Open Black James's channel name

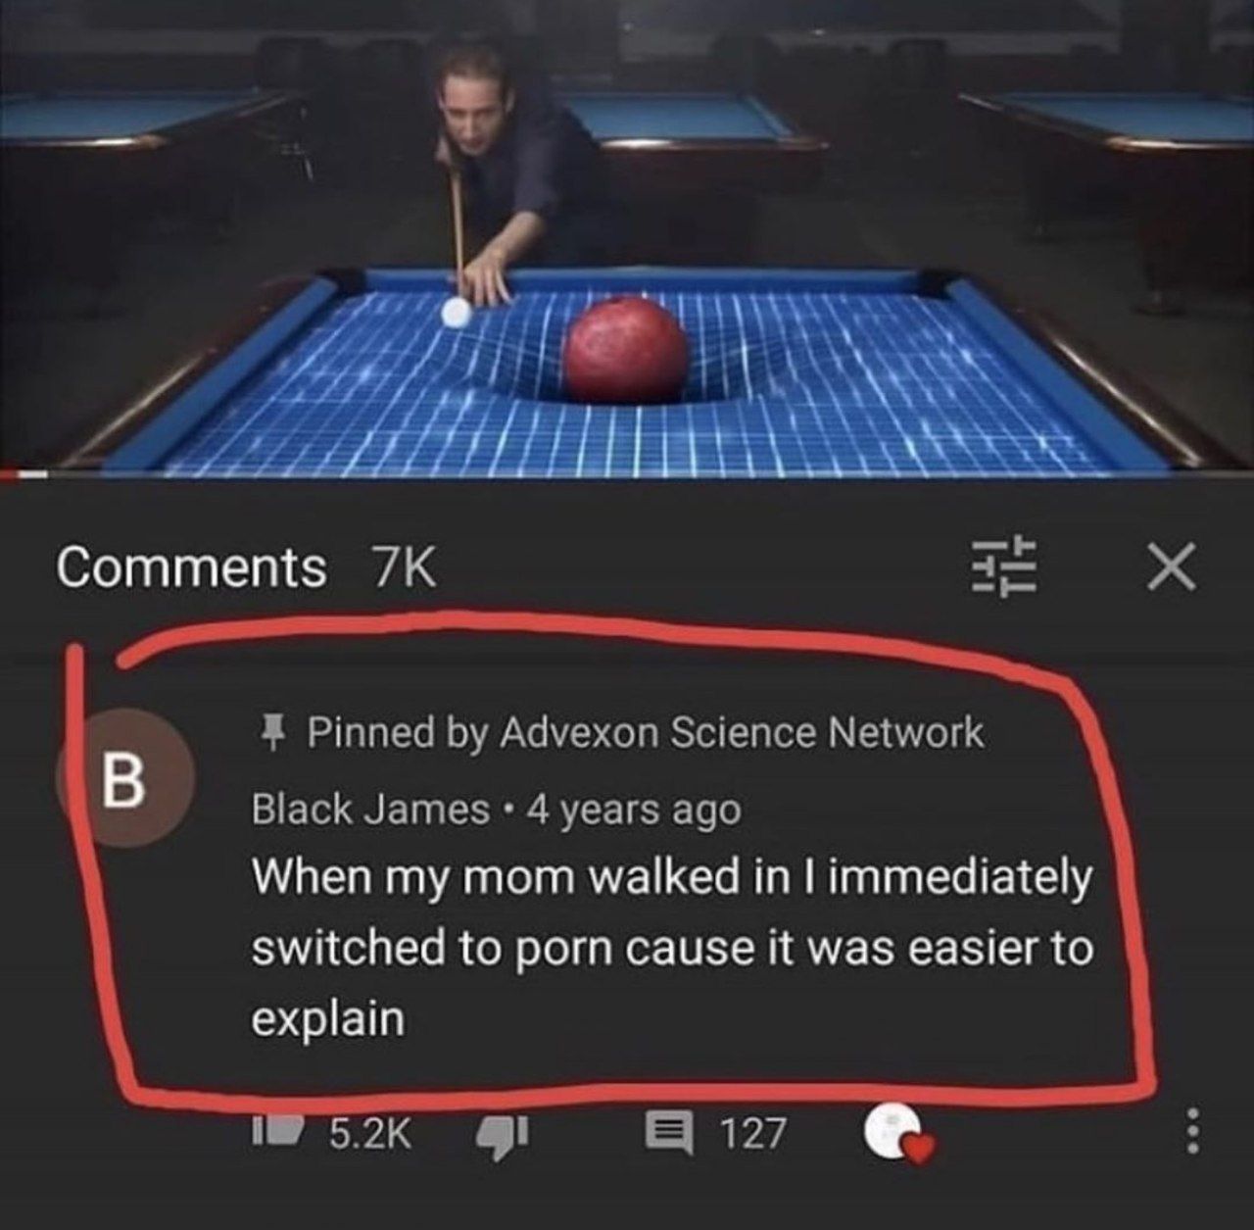[371, 809]
